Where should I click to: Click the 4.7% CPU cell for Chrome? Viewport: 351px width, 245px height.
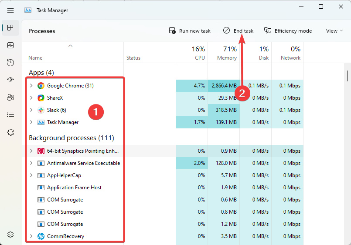pos(192,86)
